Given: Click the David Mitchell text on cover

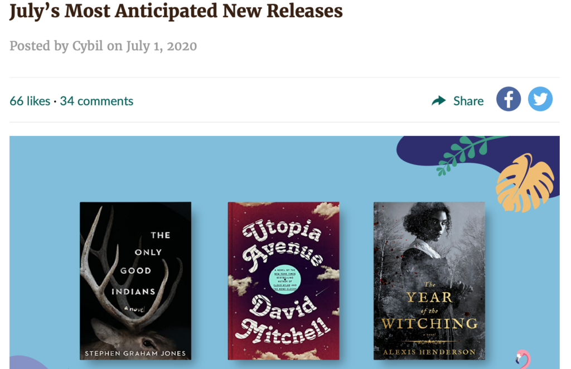Looking at the screenshot, I should click(x=283, y=321).
